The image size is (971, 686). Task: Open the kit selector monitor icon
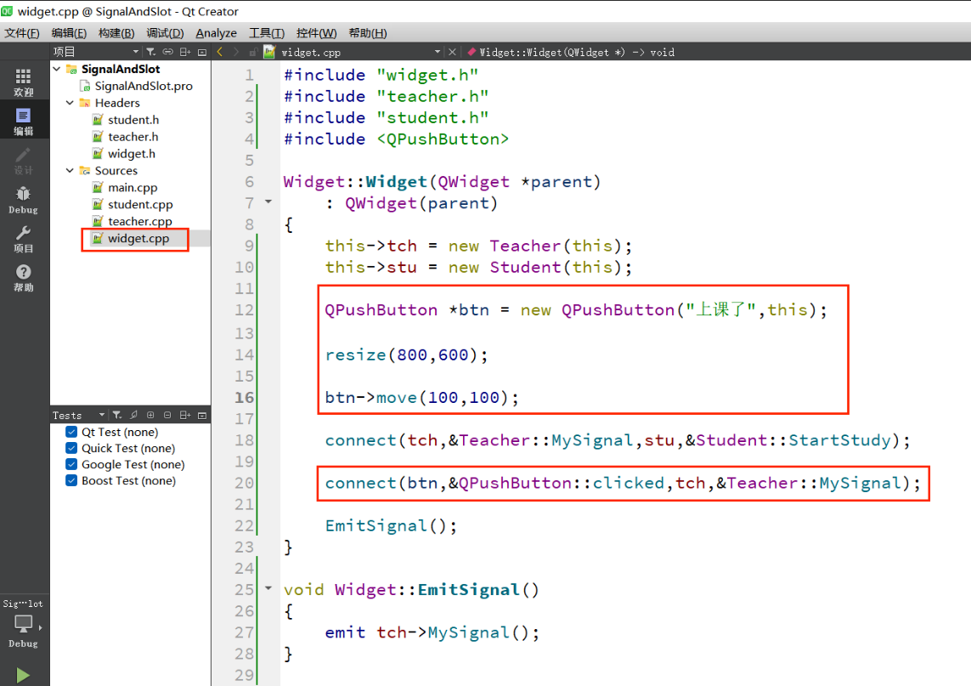click(x=24, y=623)
